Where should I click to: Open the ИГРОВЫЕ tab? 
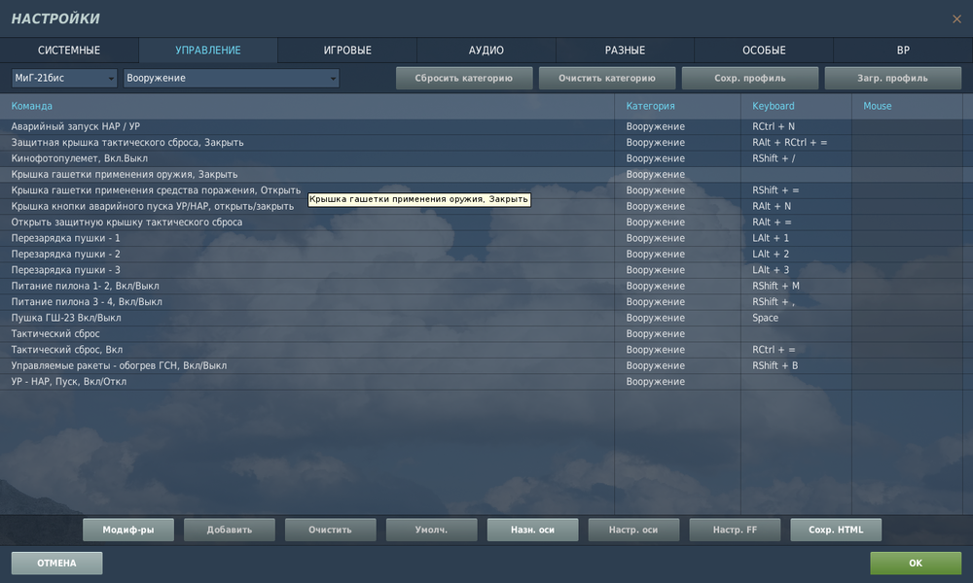click(x=347, y=51)
